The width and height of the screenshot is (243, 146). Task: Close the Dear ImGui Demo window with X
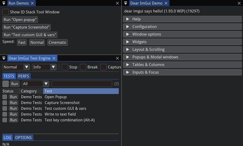(239, 3)
